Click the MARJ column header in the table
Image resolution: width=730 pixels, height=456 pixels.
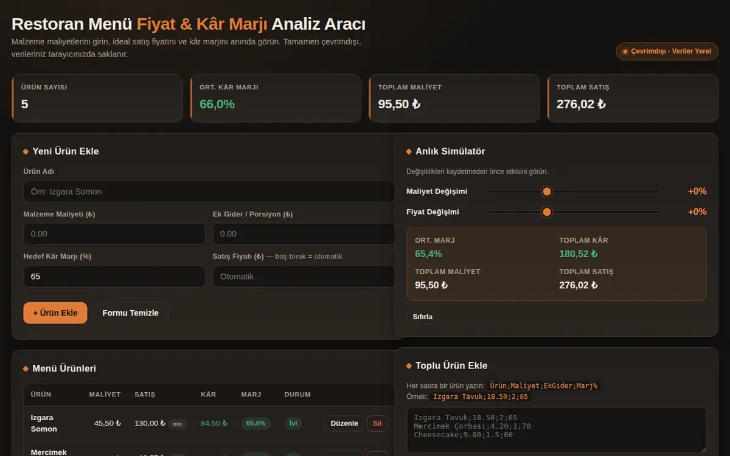(x=251, y=395)
